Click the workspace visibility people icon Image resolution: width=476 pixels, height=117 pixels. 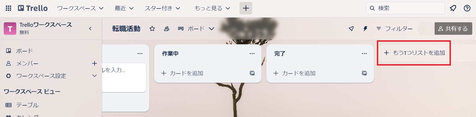[x=167, y=29]
